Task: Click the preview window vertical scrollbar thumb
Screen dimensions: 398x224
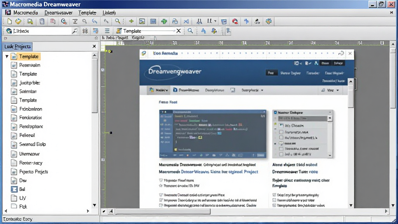Action: (x=351, y=96)
